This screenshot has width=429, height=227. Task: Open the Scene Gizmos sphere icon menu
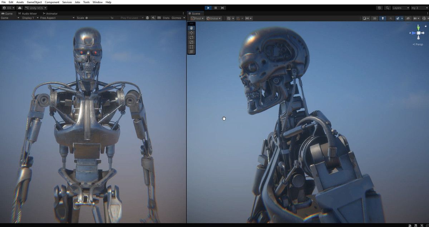(424, 18)
